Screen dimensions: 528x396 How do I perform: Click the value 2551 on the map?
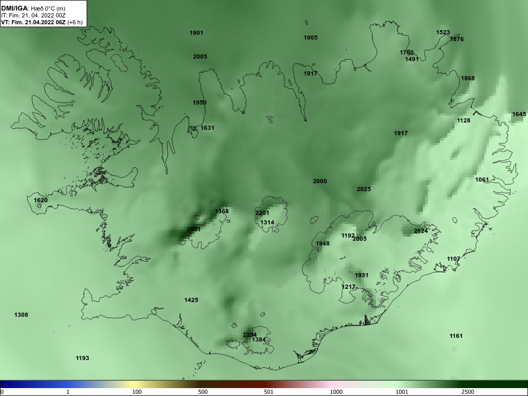194,229
